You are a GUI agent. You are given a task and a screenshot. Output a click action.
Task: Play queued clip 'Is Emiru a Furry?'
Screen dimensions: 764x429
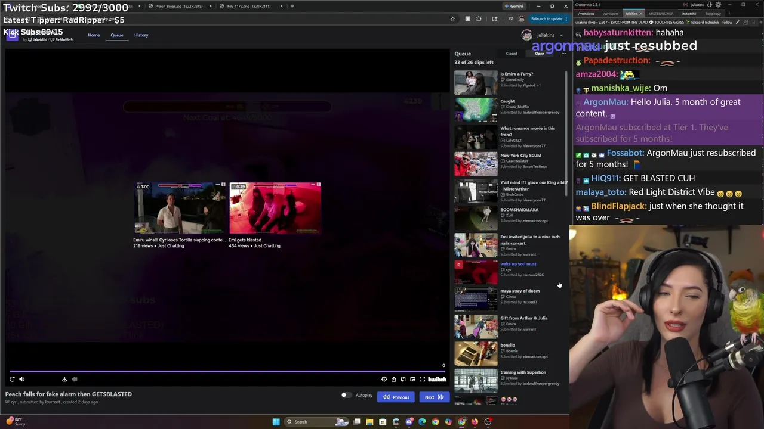coord(510,82)
